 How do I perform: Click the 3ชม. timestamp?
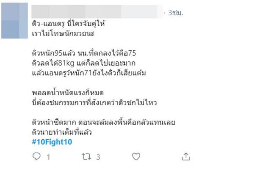pos(175,13)
